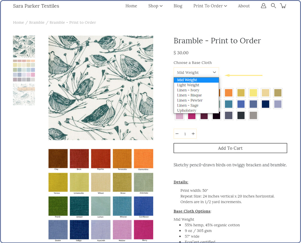Viewport: 301px width, 243px height.
Task: Click the Add To Cart button
Action: coord(230,148)
